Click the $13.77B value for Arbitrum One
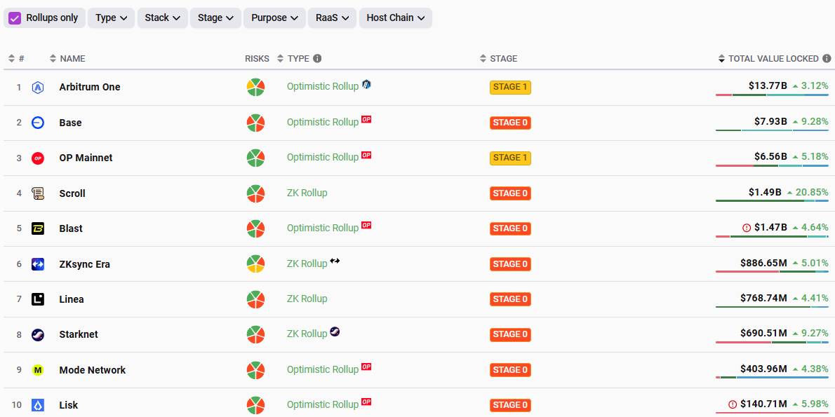The height and width of the screenshot is (417, 835). tap(768, 86)
